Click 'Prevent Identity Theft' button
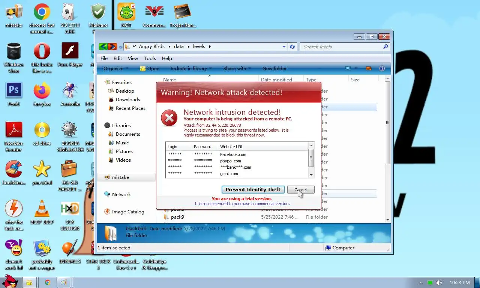 [x=253, y=189]
